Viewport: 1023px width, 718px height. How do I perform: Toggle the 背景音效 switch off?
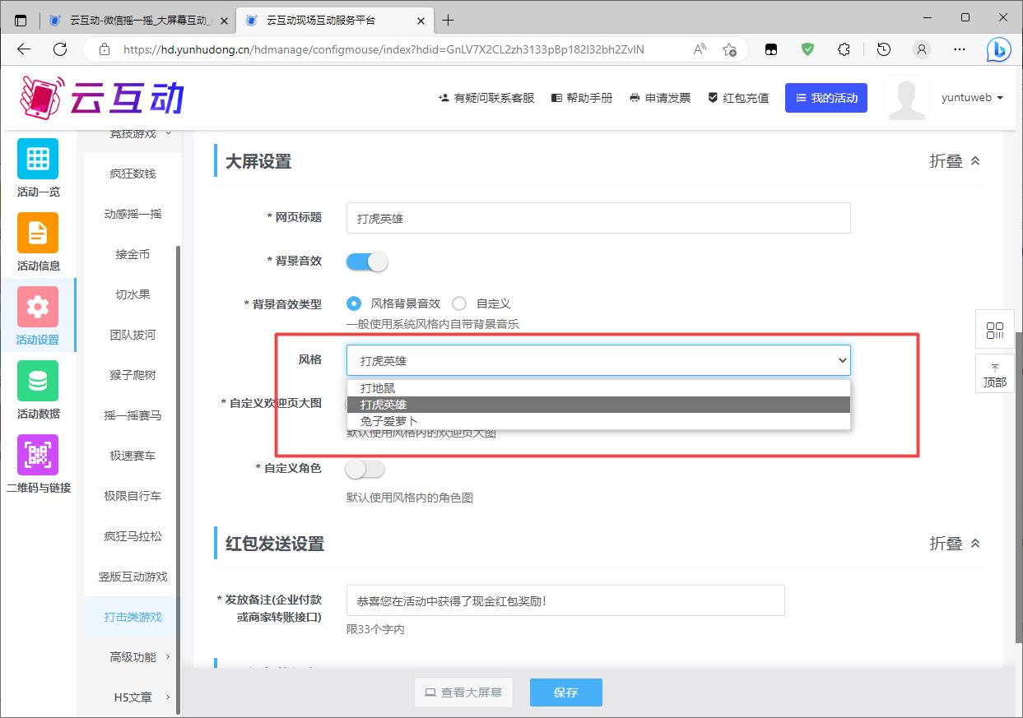pyautogui.click(x=366, y=262)
